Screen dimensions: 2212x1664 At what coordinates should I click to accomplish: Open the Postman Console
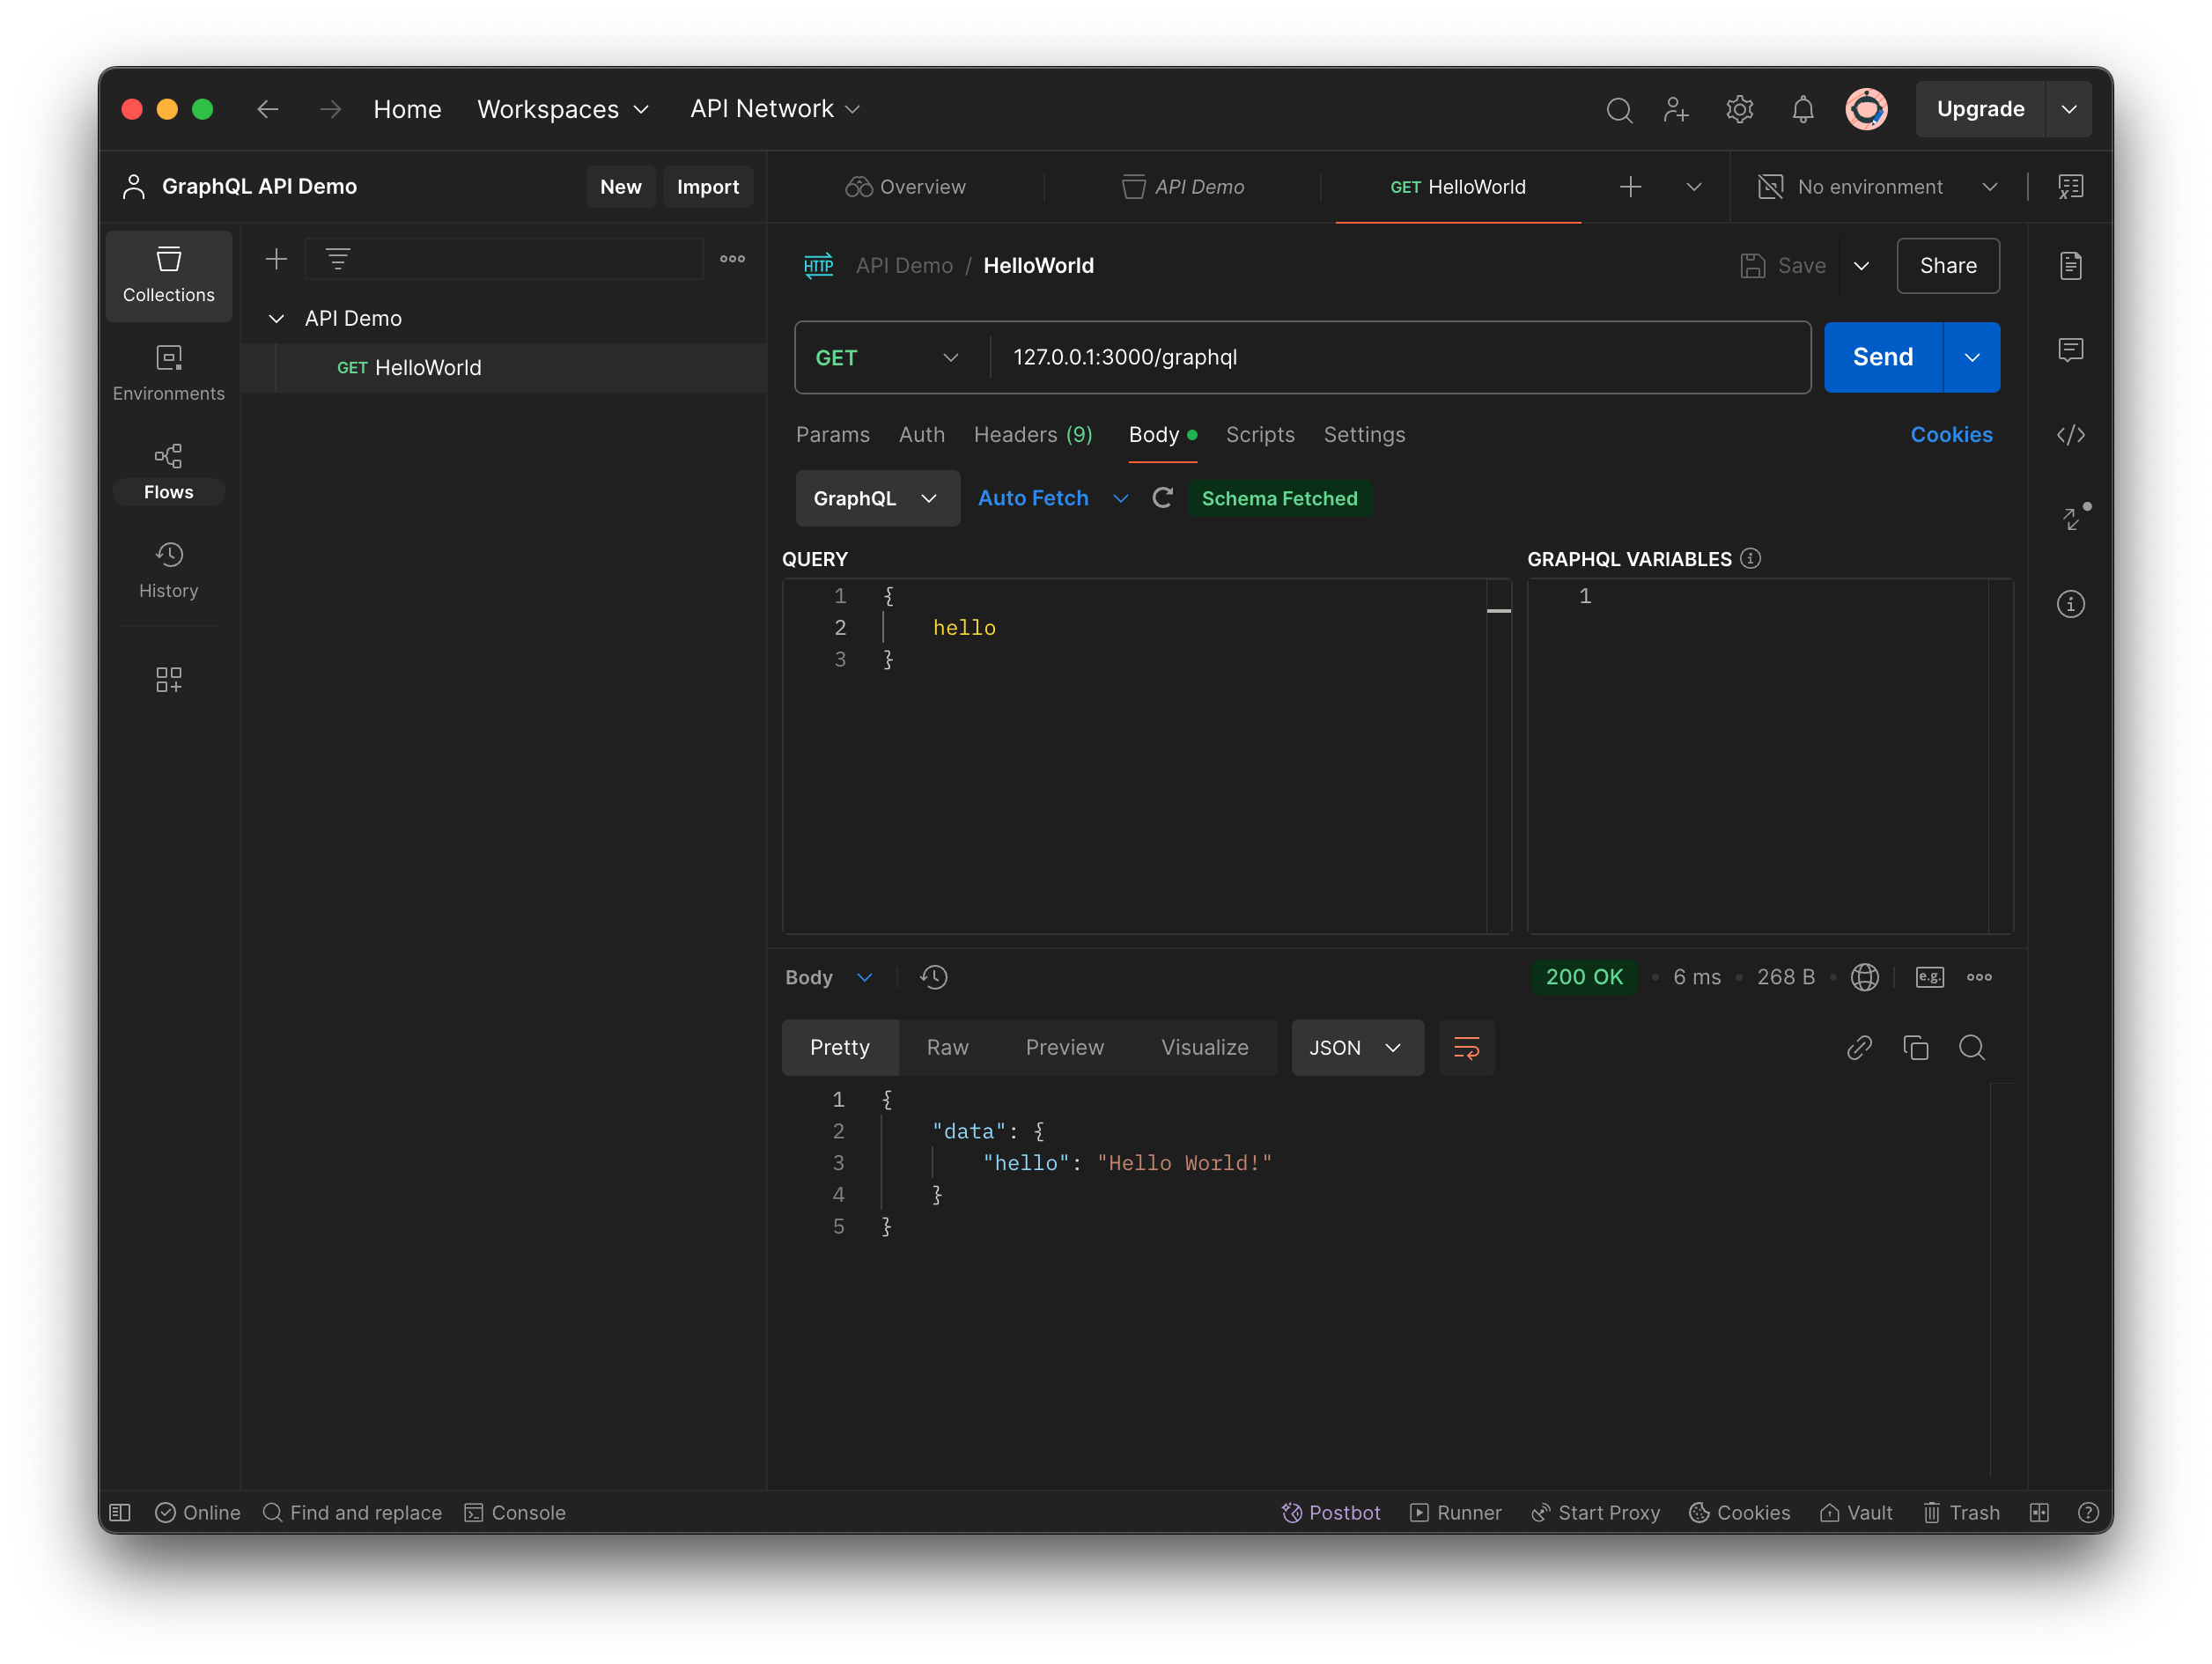click(x=515, y=1512)
